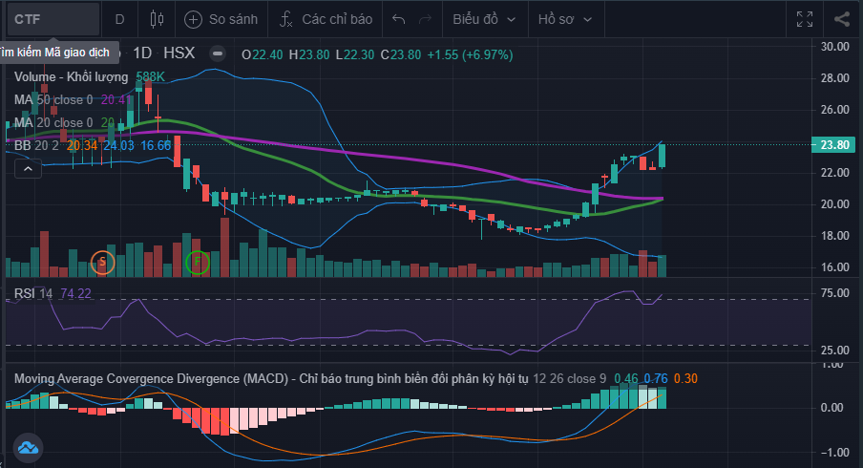Click the 25.00 RSI axis label
The width and height of the screenshot is (863, 468).
point(834,351)
